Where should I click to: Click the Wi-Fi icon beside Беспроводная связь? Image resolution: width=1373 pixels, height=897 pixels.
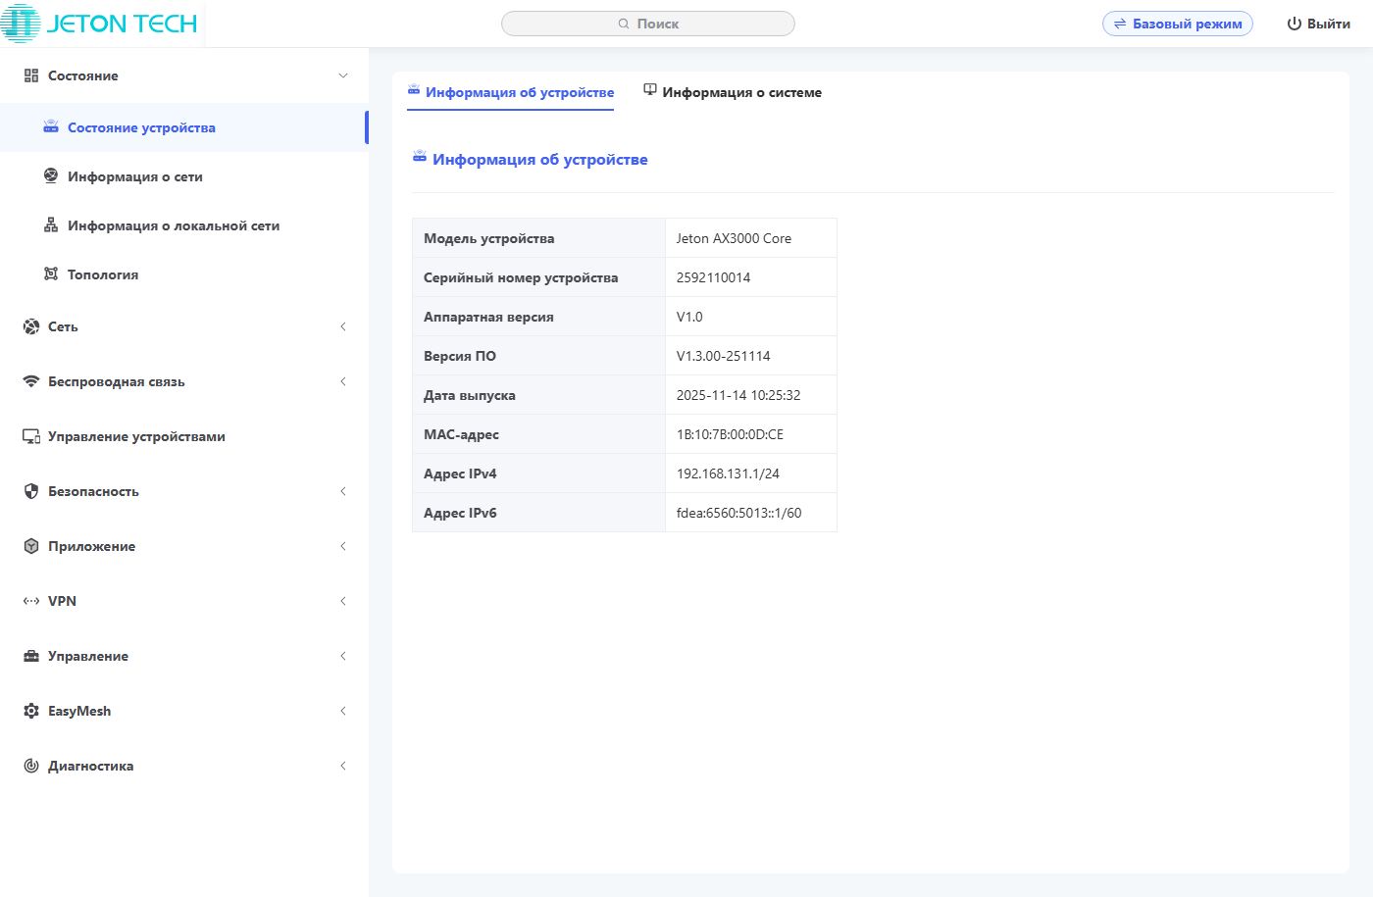[31, 381]
